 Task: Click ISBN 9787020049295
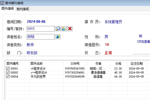tap(75, 76)
